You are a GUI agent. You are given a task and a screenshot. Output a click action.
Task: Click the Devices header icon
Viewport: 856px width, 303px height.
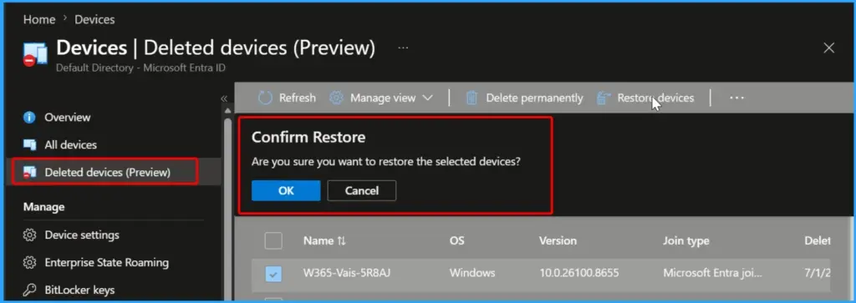coord(35,54)
